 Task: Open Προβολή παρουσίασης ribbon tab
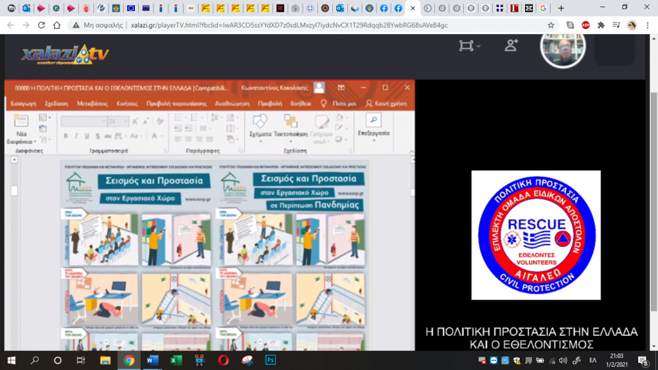click(x=176, y=103)
